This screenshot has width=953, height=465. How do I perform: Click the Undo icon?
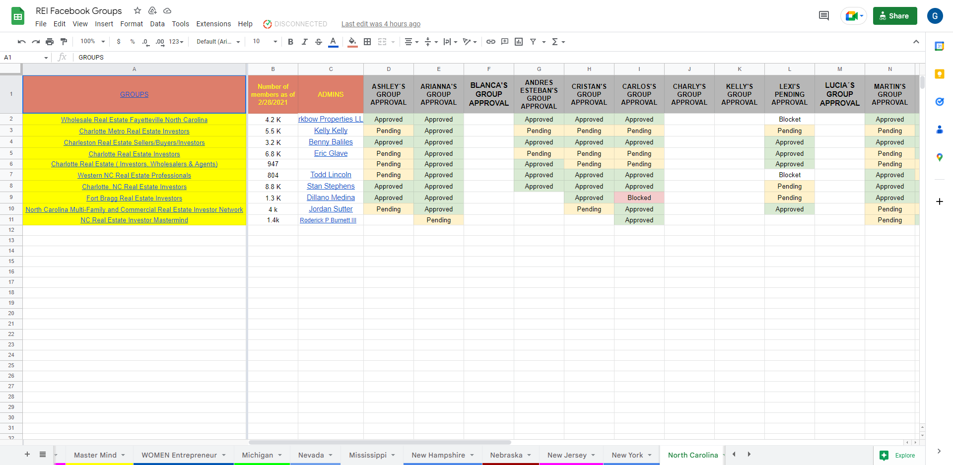click(21, 42)
